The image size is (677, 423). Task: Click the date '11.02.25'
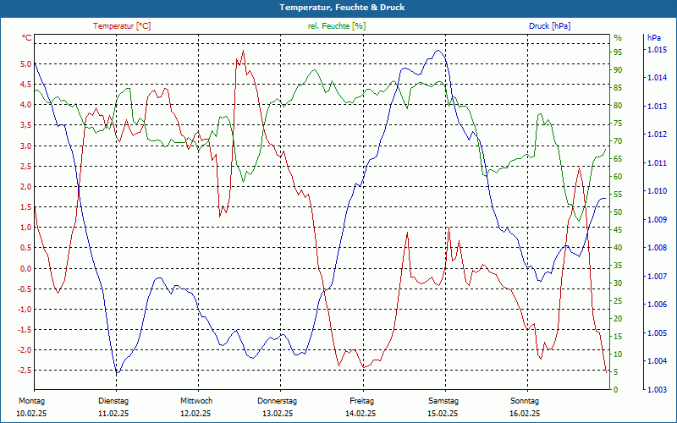[113, 414]
